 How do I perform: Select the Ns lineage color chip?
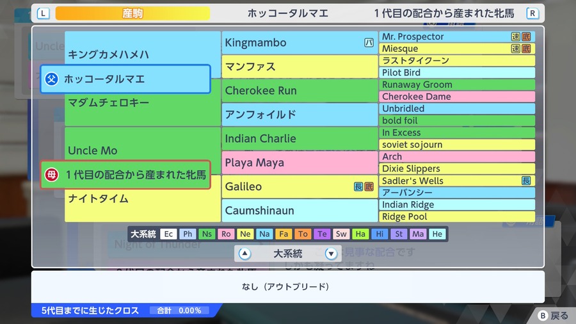207,234
